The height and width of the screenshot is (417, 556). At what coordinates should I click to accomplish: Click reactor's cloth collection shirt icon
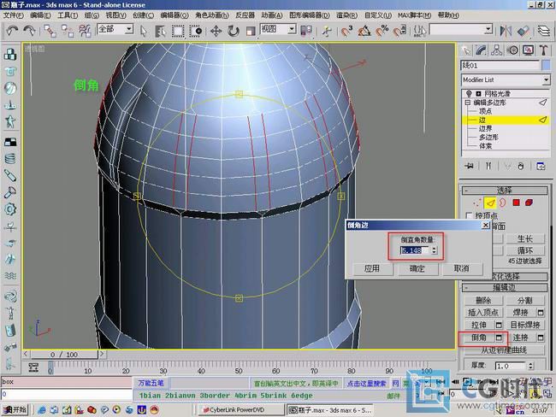click(x=10, y=71)
